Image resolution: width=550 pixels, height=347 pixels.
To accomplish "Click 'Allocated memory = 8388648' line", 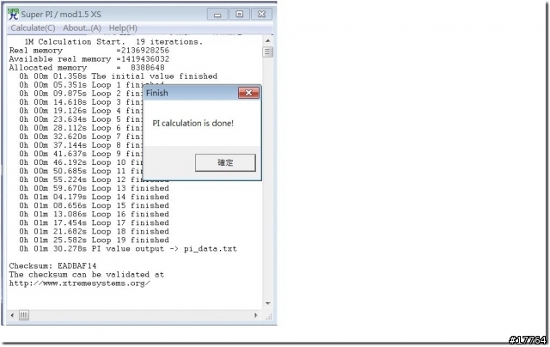I will point(87,68).
